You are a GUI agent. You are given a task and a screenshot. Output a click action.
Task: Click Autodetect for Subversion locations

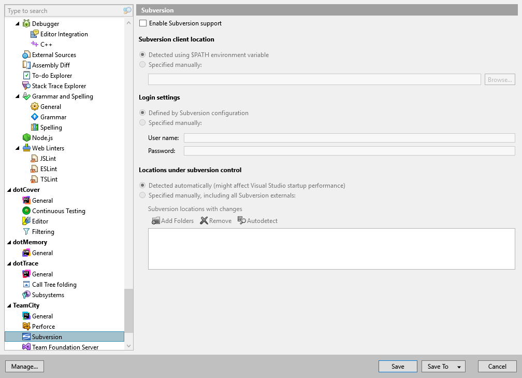[x=257, y=220]
